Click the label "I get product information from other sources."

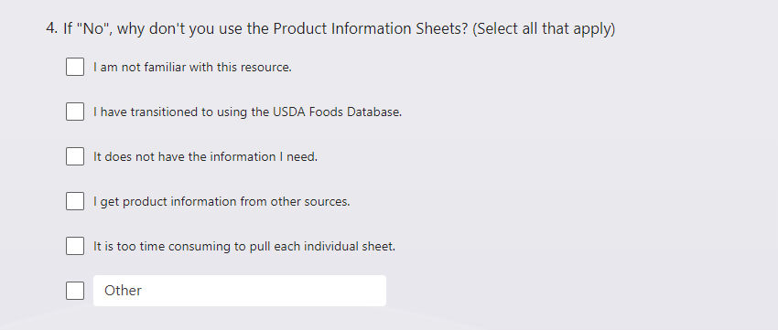(222, 202)
